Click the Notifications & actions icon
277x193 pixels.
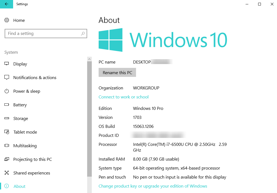(x=7, y=77)
